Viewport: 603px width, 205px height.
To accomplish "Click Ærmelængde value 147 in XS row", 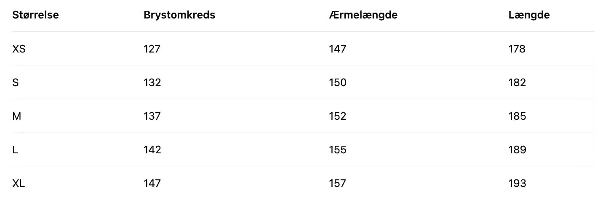I will 337,49.
